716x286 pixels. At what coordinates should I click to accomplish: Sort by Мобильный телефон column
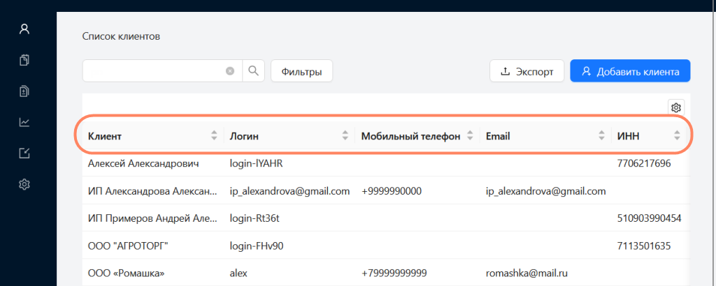(471, 136)
